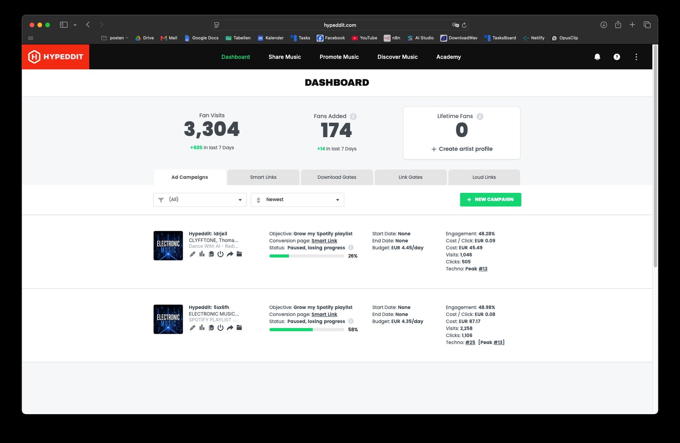The width and height of the screenshot is (680, 443).
Task: Reload page with the refresh icon
Action: tap(464, 25)
